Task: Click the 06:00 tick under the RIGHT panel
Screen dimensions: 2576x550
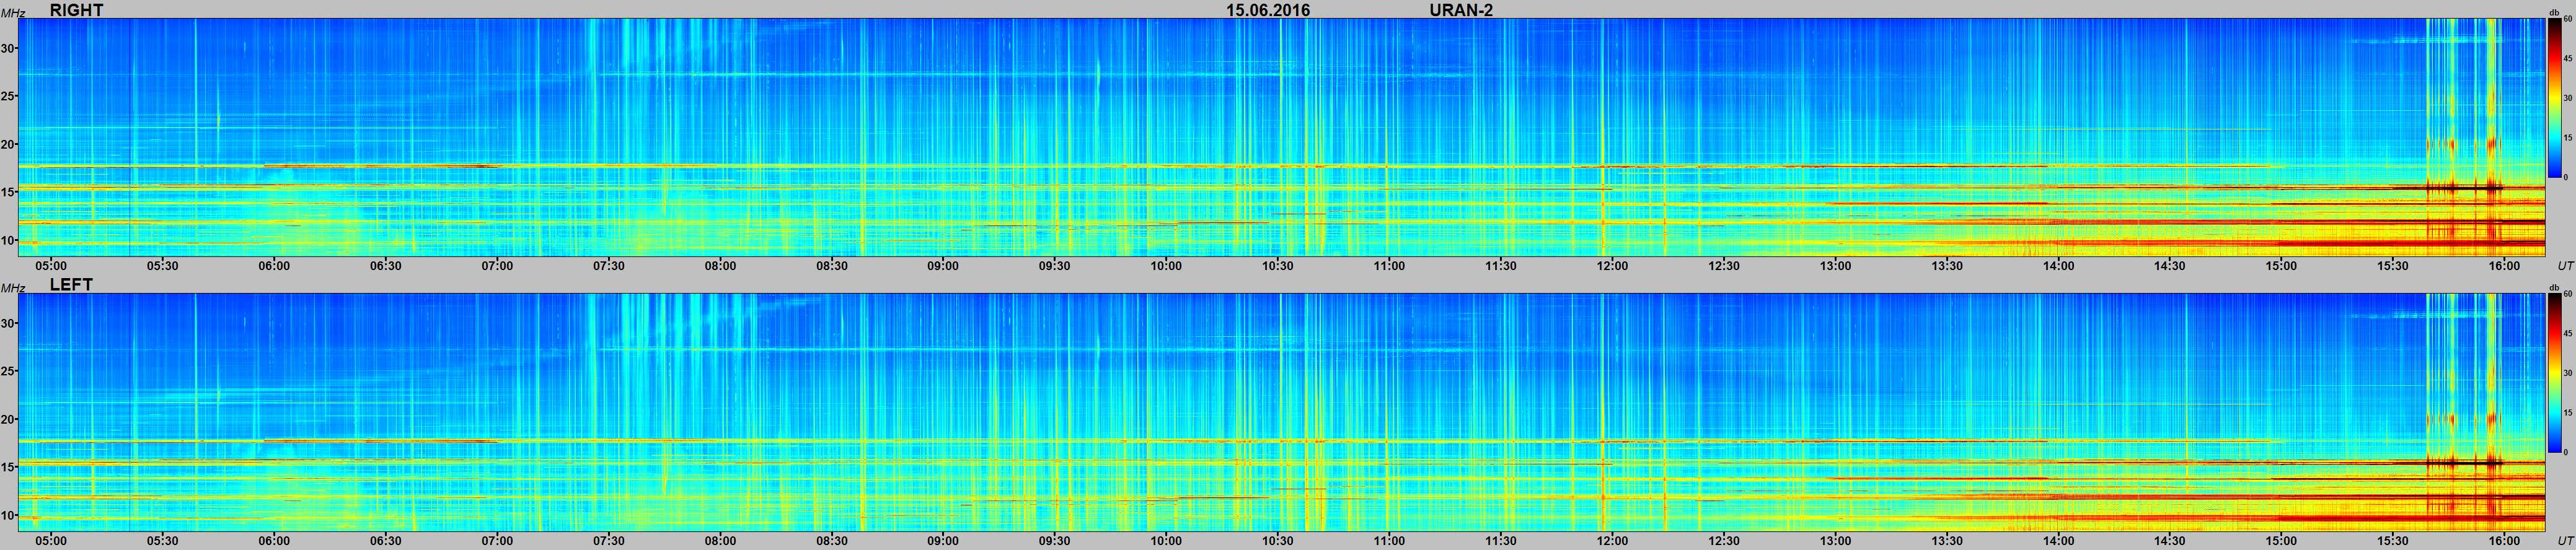Action: tap(274, 266)
